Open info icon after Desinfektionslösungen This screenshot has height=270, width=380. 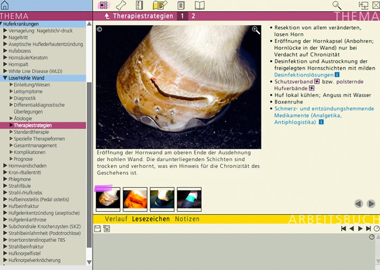pyautogui.click(x=337, y=75)
